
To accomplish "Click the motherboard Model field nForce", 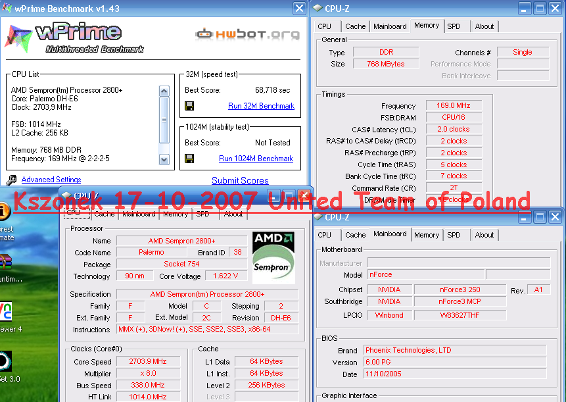I will coord(426,274).
